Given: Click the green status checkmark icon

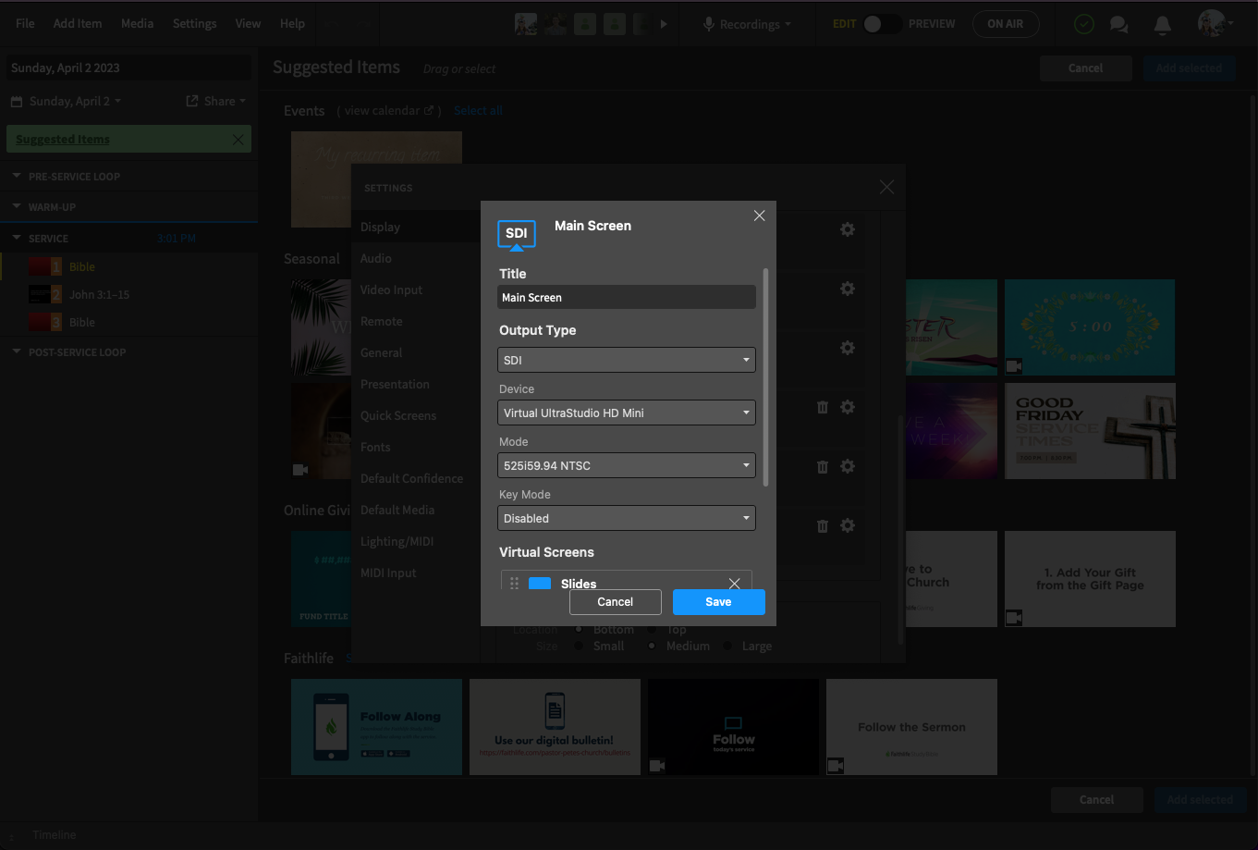Looking at the screenshot, I should click(1084, 25).
